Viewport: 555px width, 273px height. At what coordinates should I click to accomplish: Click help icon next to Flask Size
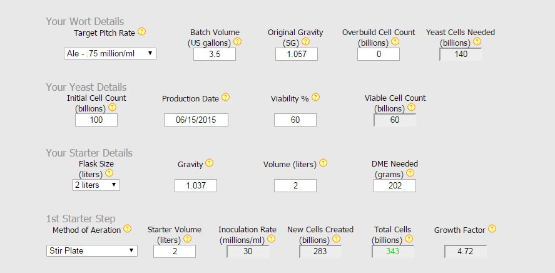point(109,173)
